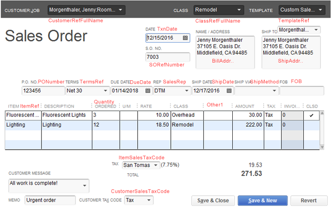Click the line items scrollbar up arrow
The image size is (331, 207).
[322, 113]
